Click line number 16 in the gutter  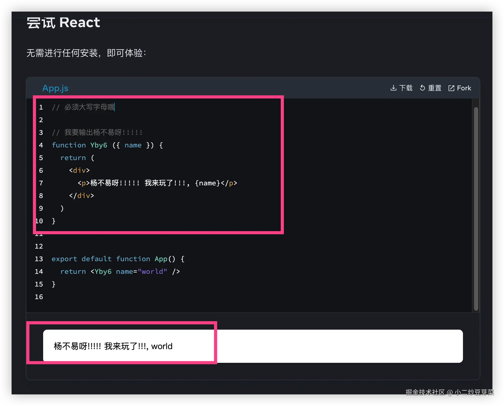[x=39, y=297]
